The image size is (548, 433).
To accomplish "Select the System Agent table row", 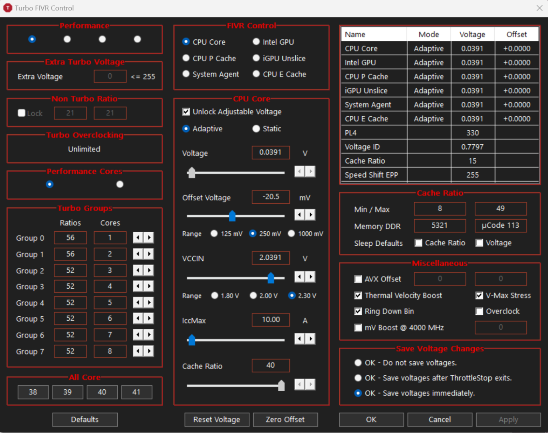I will [x=440, y=105].
